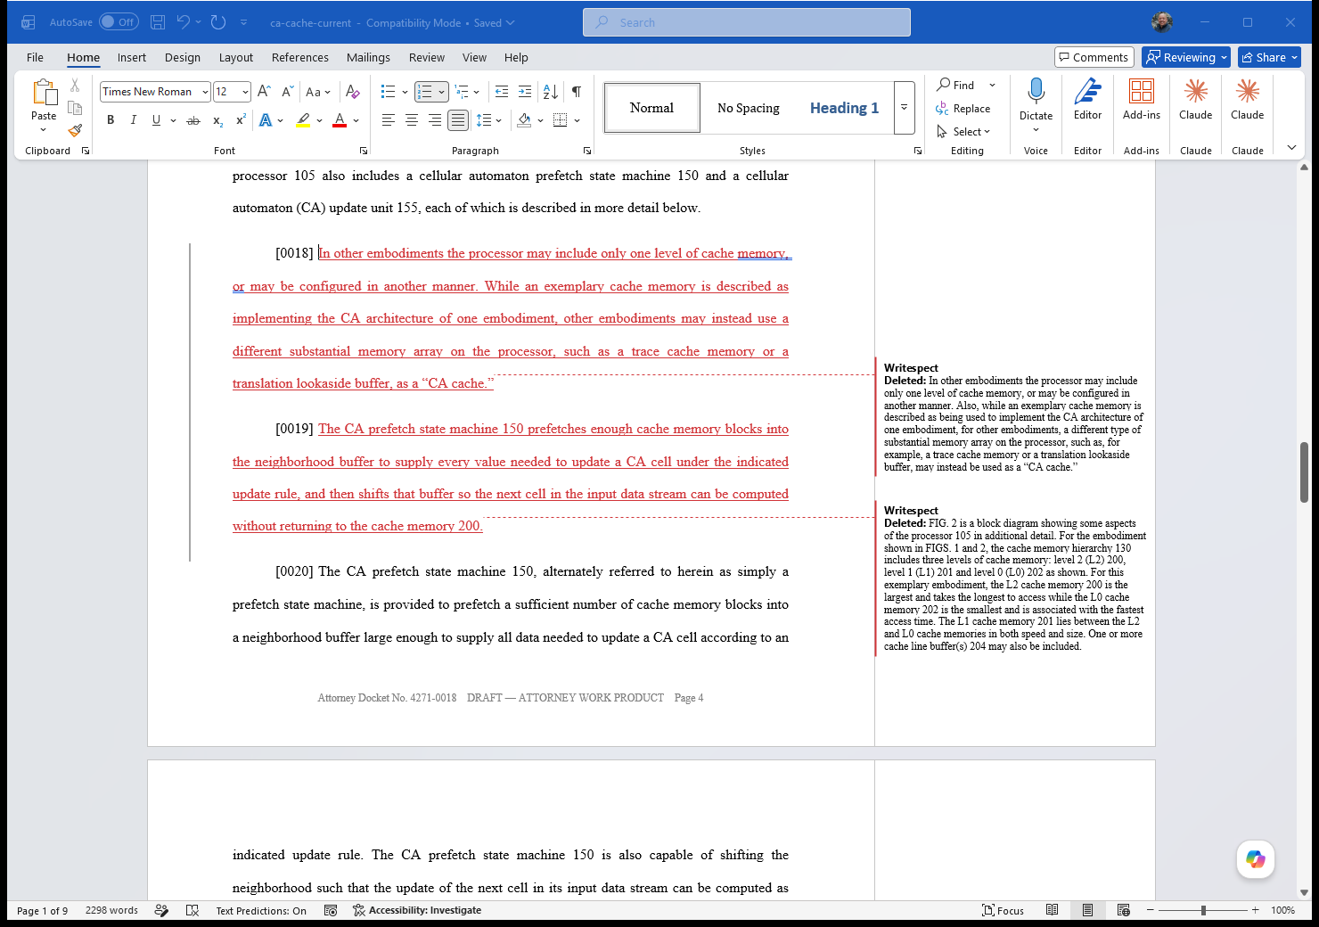Click the Cut scissors icon
Viewport: 1319px width, 927px height.
point(75,86)
